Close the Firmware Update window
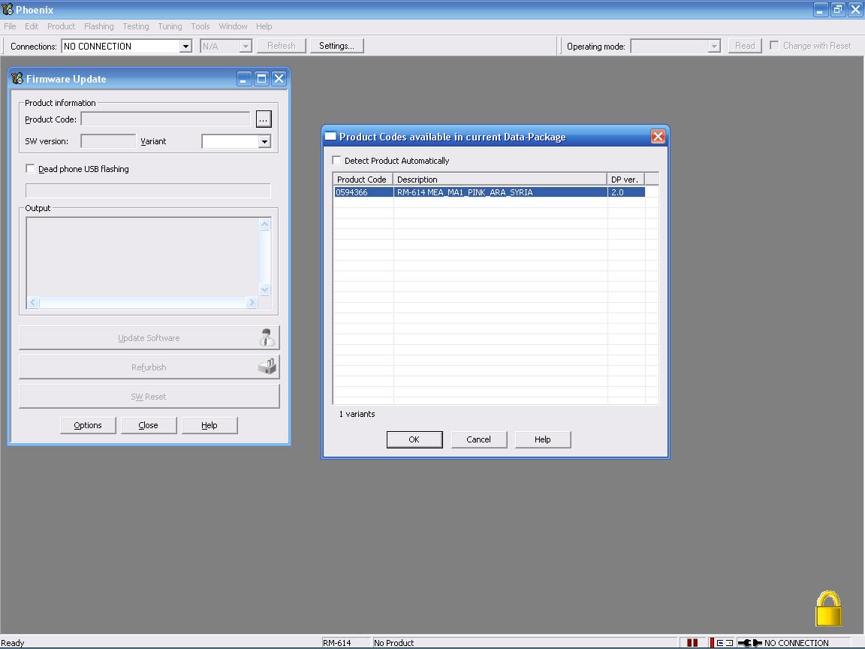The image size is (865, 649). [x=279, y=79]
